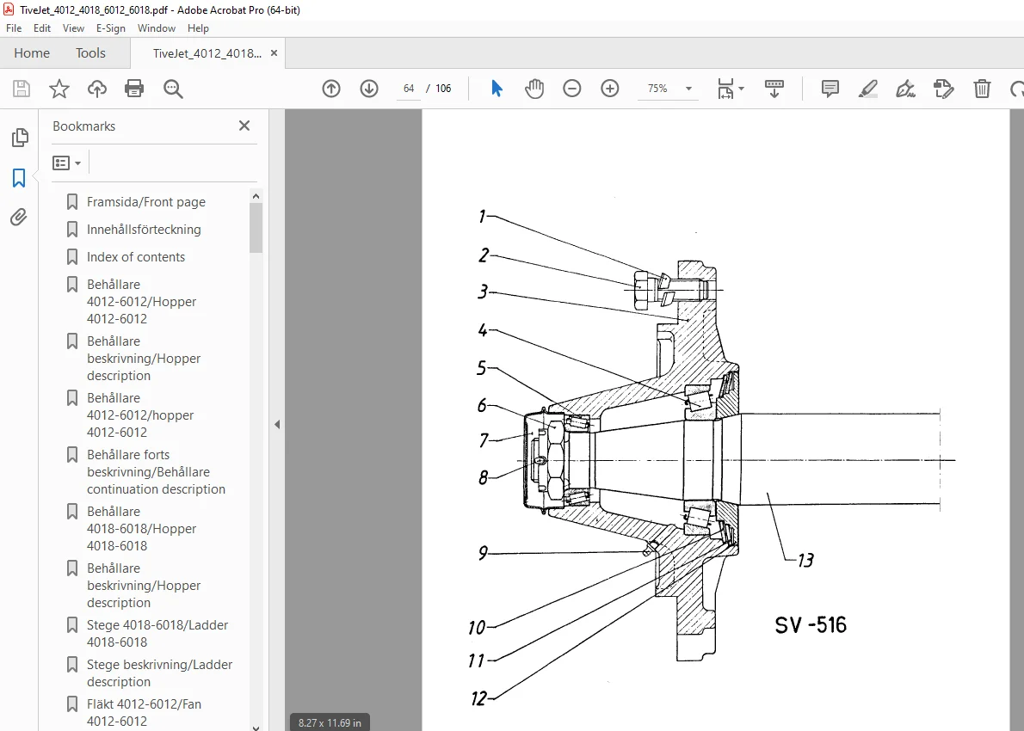1024x731 pixels.
Task: Open the Help menu
Action: pyautogui.click(x=198, y=28)
